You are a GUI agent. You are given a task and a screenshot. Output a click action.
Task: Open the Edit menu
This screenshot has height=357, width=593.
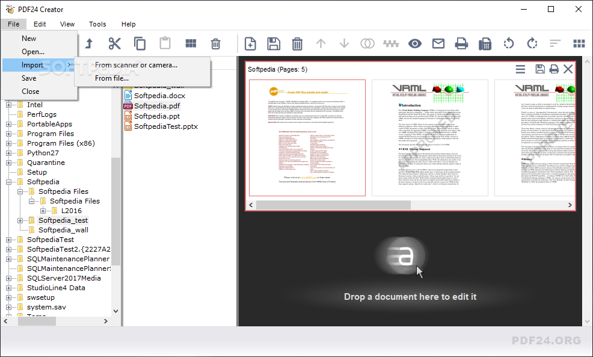[40, 24]
